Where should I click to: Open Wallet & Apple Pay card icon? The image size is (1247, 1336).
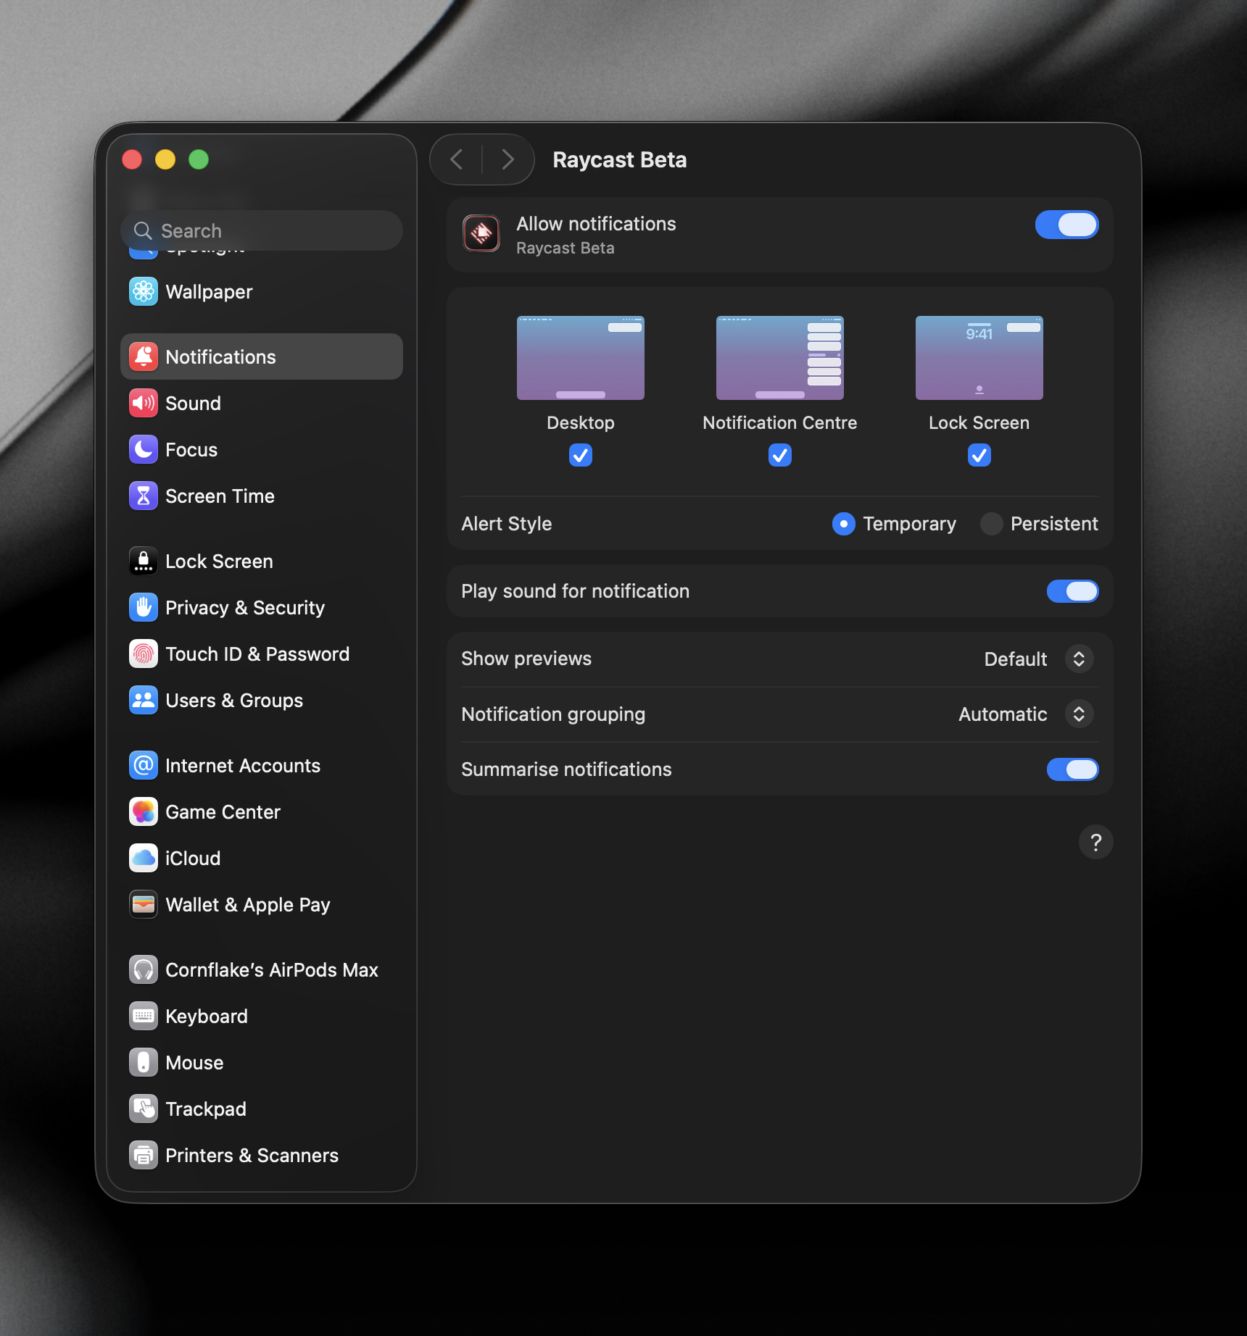tap(144, 905)
